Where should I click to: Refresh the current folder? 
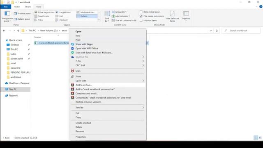[x=217, y=31]
